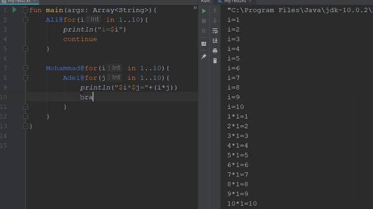This screenshot has height=209, width=373.
Task: Click empty line 15 in editor
Action: 112,146
